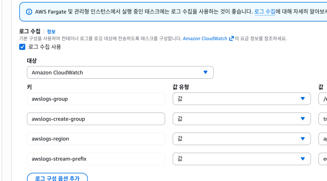Uncheck the 로그 수집 사용 checkbox
Viewport: 327px width, 181px height.
point(22,47)
